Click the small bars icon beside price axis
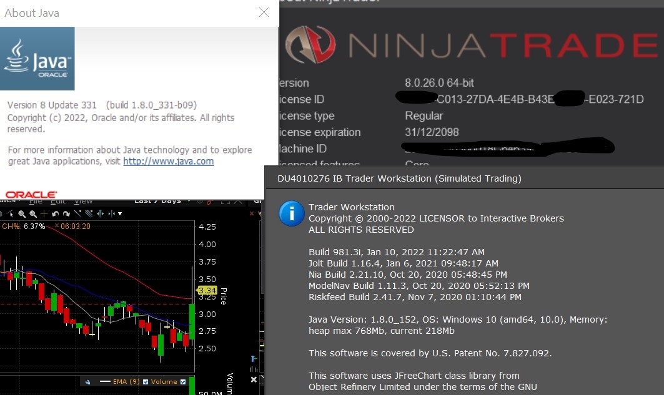664x395 pixels. [254, 369]
